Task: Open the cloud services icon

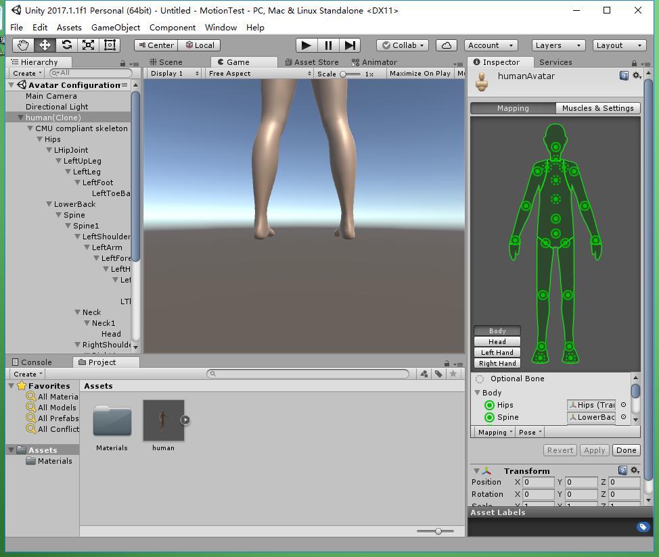Action: point(447,45)
